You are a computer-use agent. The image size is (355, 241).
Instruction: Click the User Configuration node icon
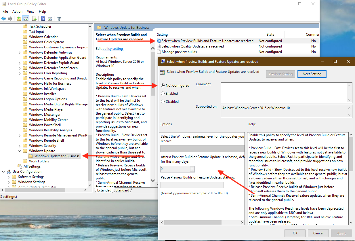tap(9, 172)
